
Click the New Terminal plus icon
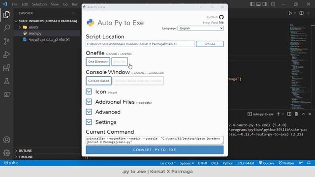[278, 114]
